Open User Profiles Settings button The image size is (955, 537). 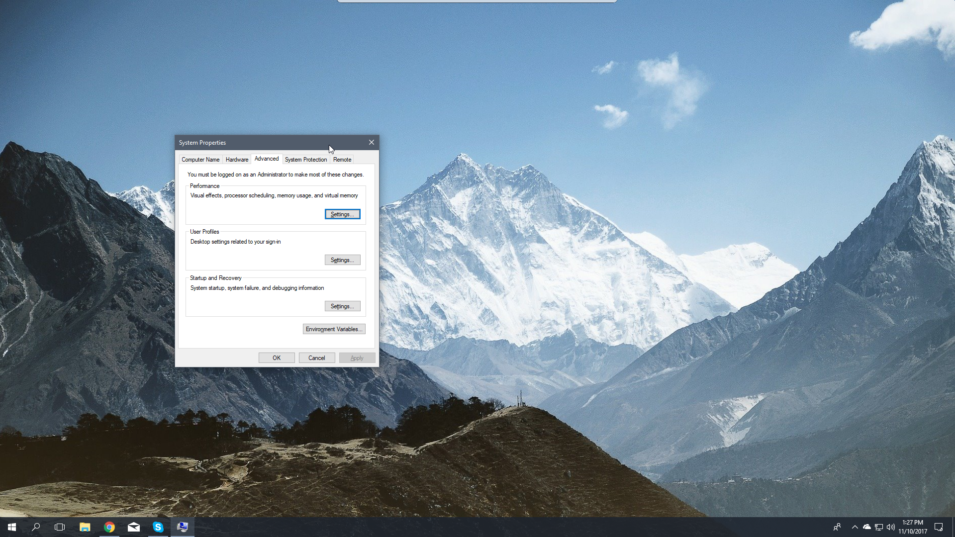tap(343, 260)
